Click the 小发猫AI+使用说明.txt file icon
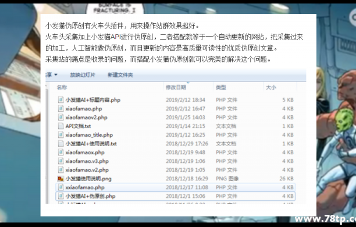 point(60,144)
